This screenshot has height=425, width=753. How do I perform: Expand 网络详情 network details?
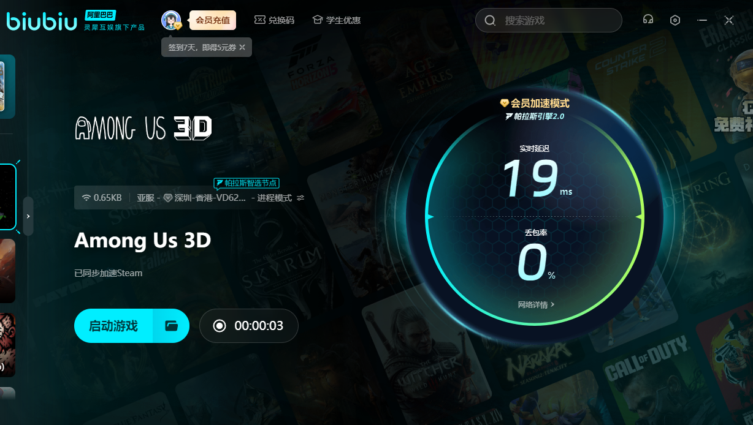[536, 304]
